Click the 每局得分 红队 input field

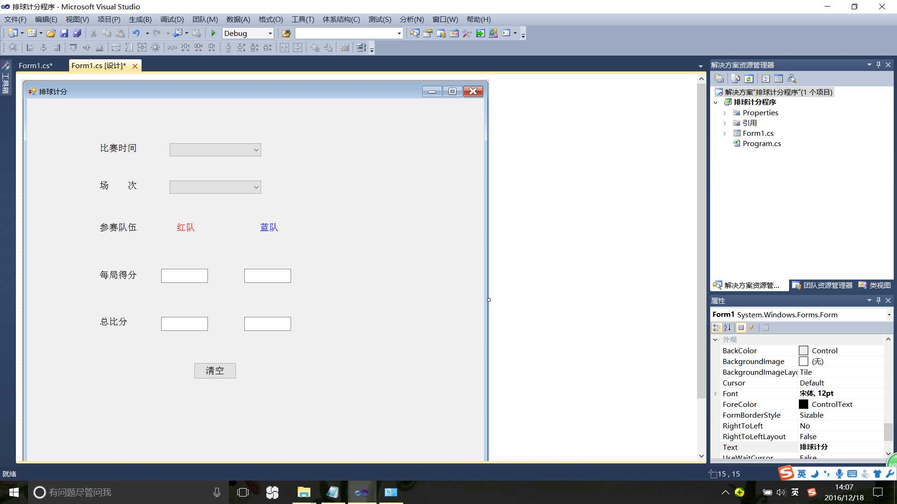click(x=184, y=276)
